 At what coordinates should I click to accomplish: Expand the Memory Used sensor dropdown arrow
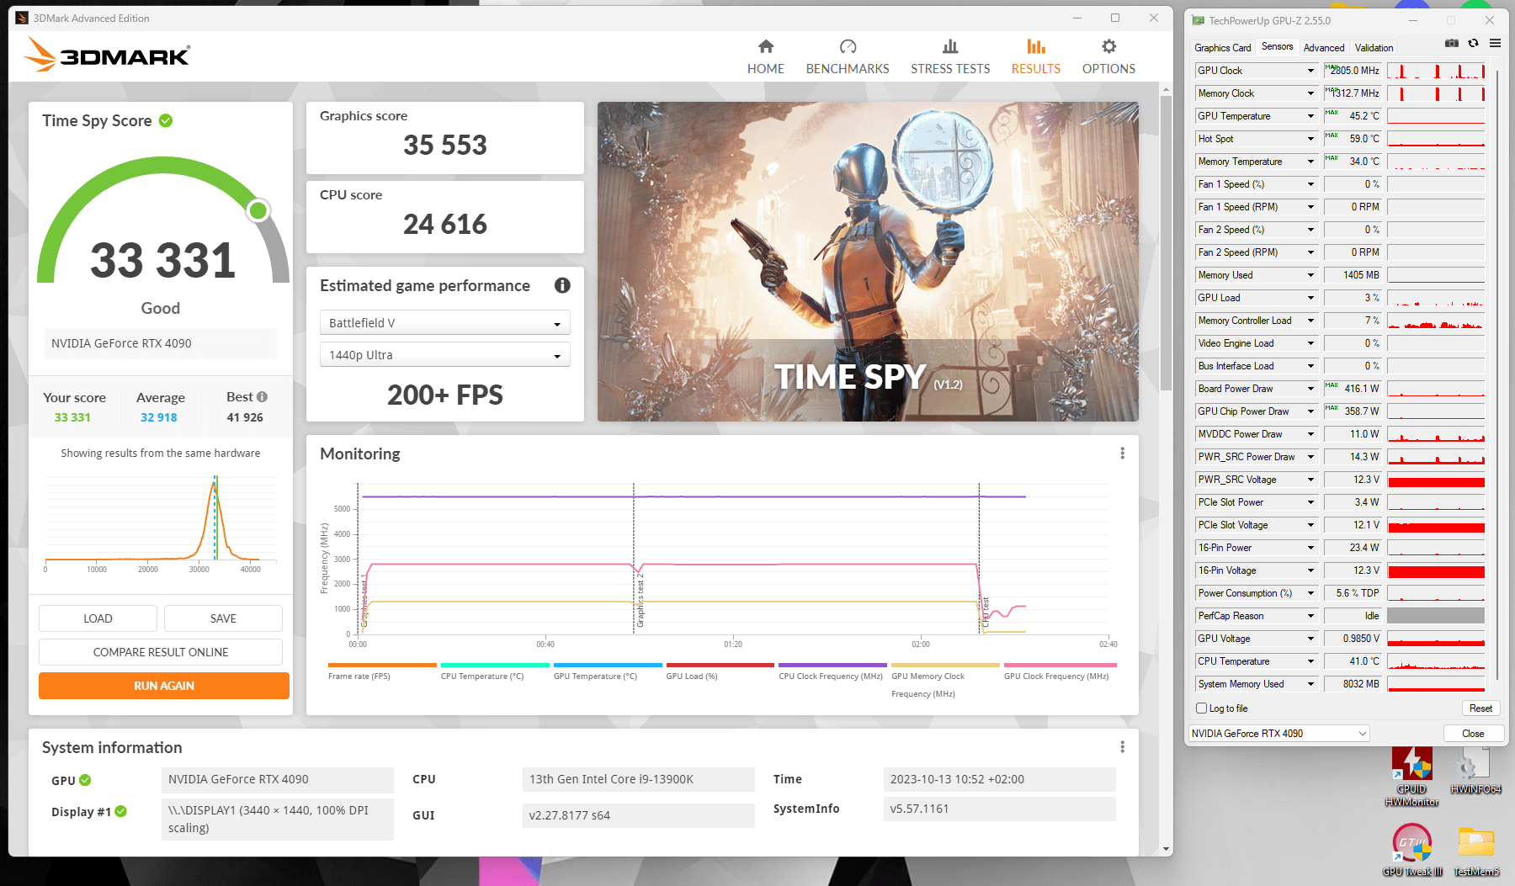tap(1310, 275)
